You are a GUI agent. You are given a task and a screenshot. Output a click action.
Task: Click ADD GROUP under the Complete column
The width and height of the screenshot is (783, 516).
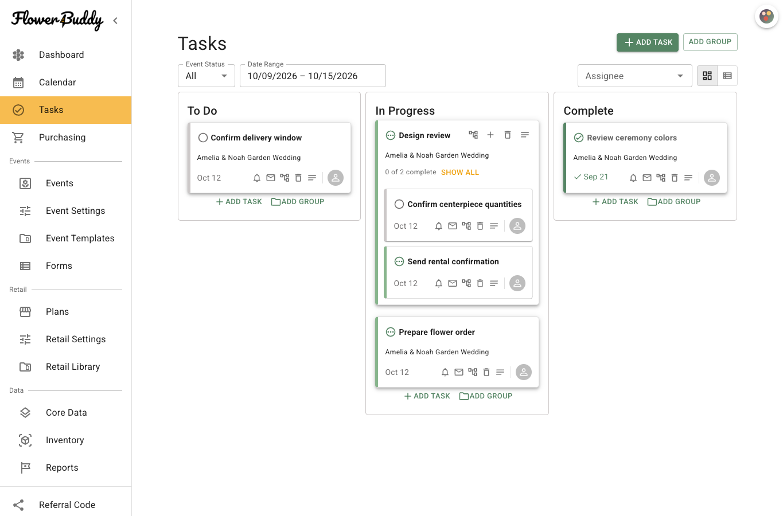pos(674,202)
